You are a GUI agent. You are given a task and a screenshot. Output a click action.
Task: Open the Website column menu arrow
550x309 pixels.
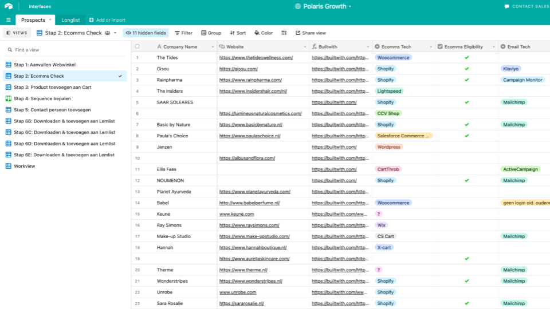pos(305,47)
